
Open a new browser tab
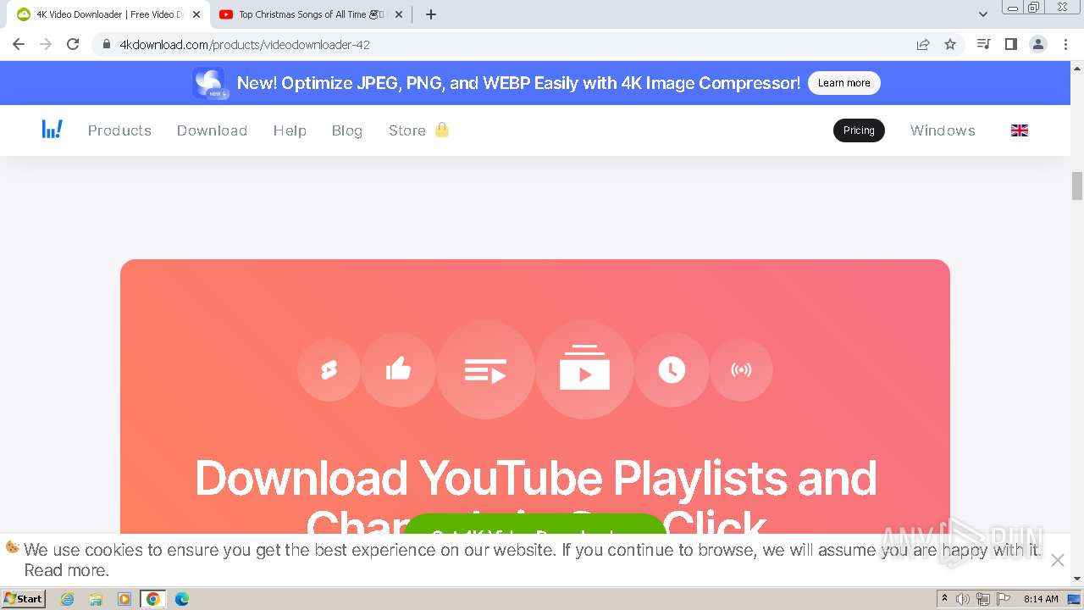point(431,14)
